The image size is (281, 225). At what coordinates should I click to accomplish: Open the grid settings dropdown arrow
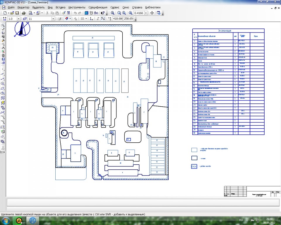86,19
